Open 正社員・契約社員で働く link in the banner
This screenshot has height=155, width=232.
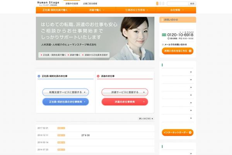pos(53,55)
